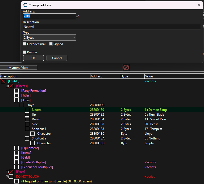Image resolution: width=204 pixels, height=184 pixels.
Task: Check the 'If toggled off' note box
Action: (x=16, y=181)
